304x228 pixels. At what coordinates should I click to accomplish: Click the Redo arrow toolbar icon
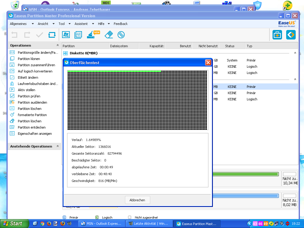pos(27,35)
